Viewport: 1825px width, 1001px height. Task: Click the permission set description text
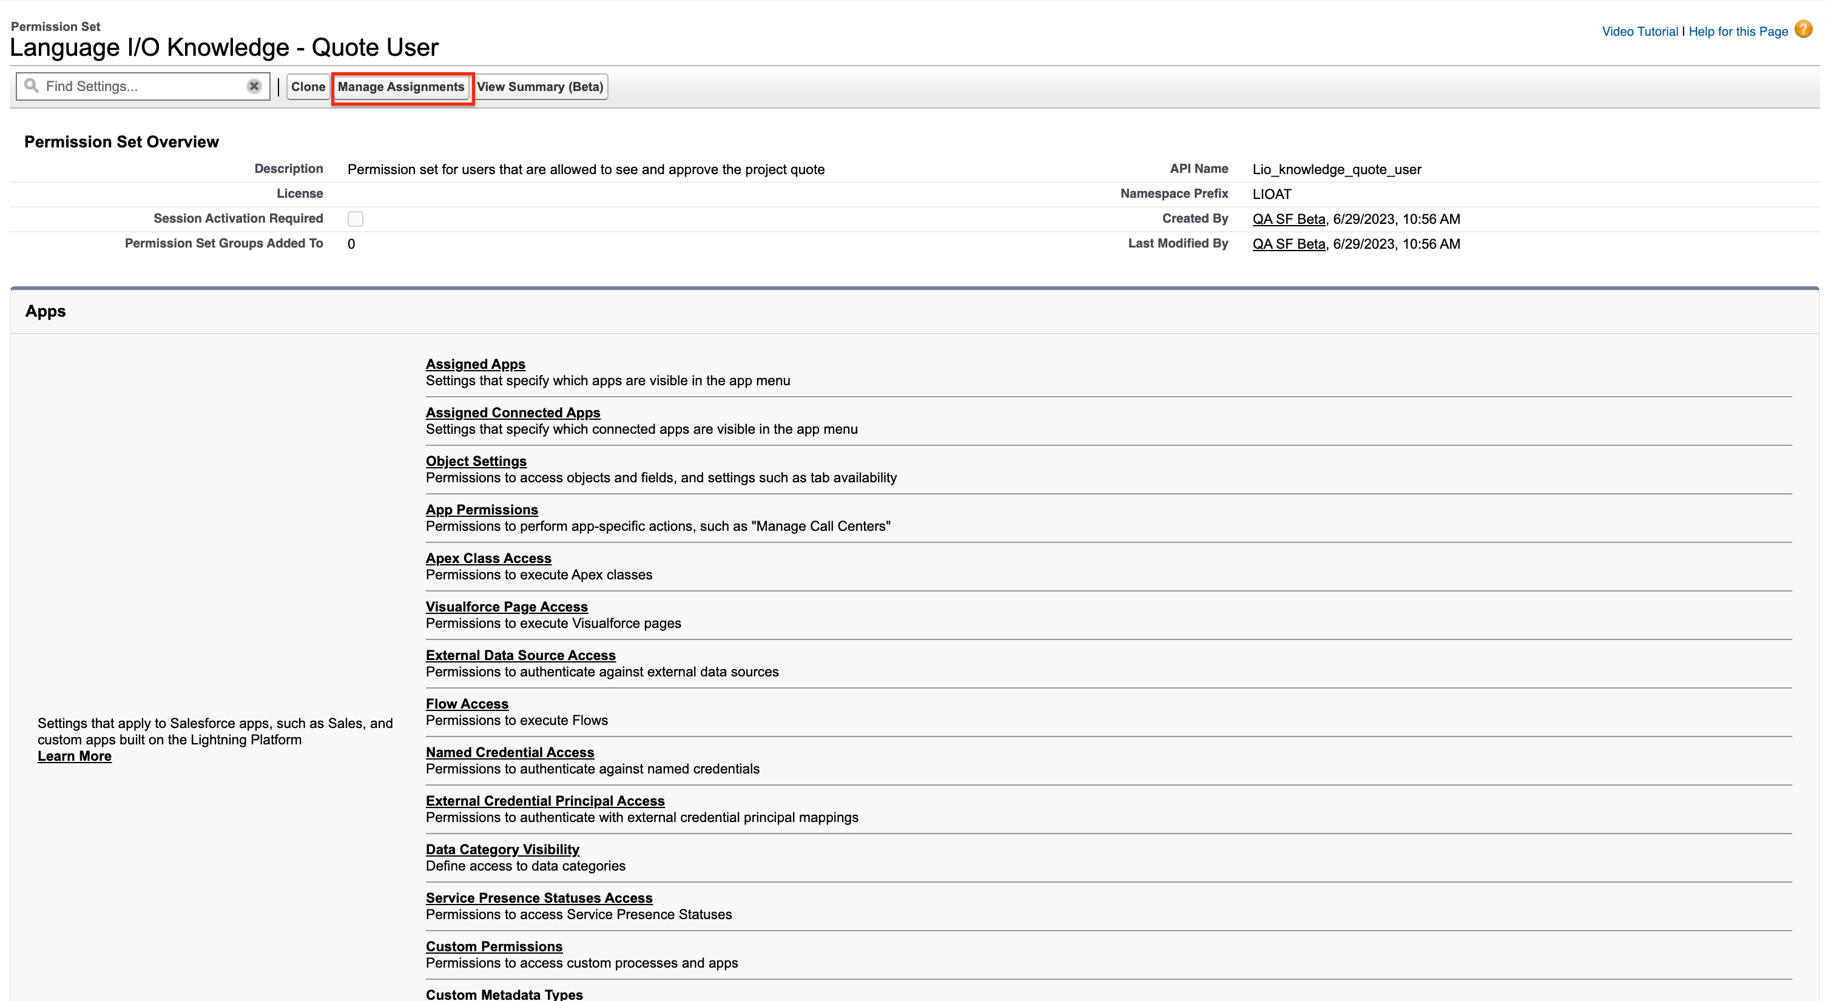coord(586,169)
